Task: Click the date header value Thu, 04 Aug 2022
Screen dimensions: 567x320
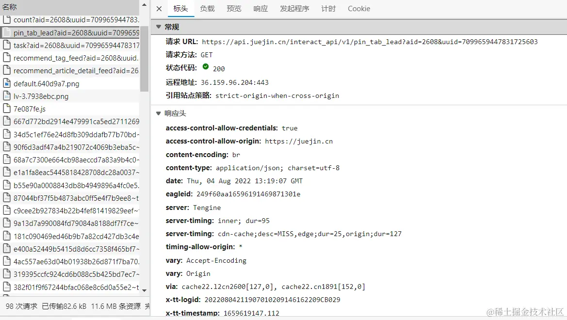Action: pyautogui.click(x=245, y=181)
